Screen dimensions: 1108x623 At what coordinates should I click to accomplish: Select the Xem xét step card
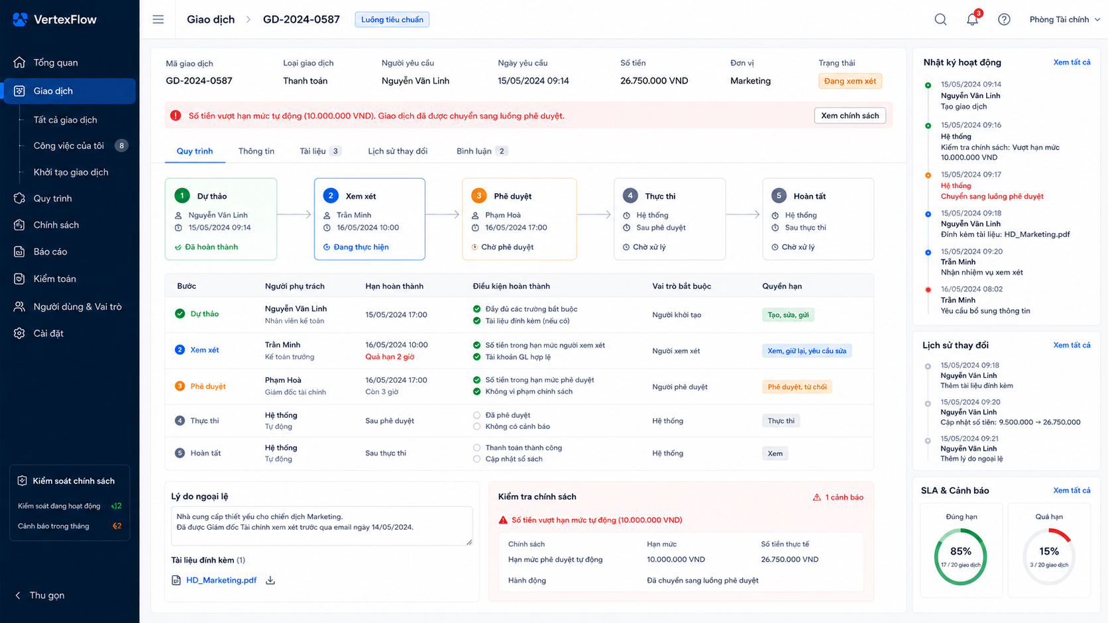tap(369, 219)
